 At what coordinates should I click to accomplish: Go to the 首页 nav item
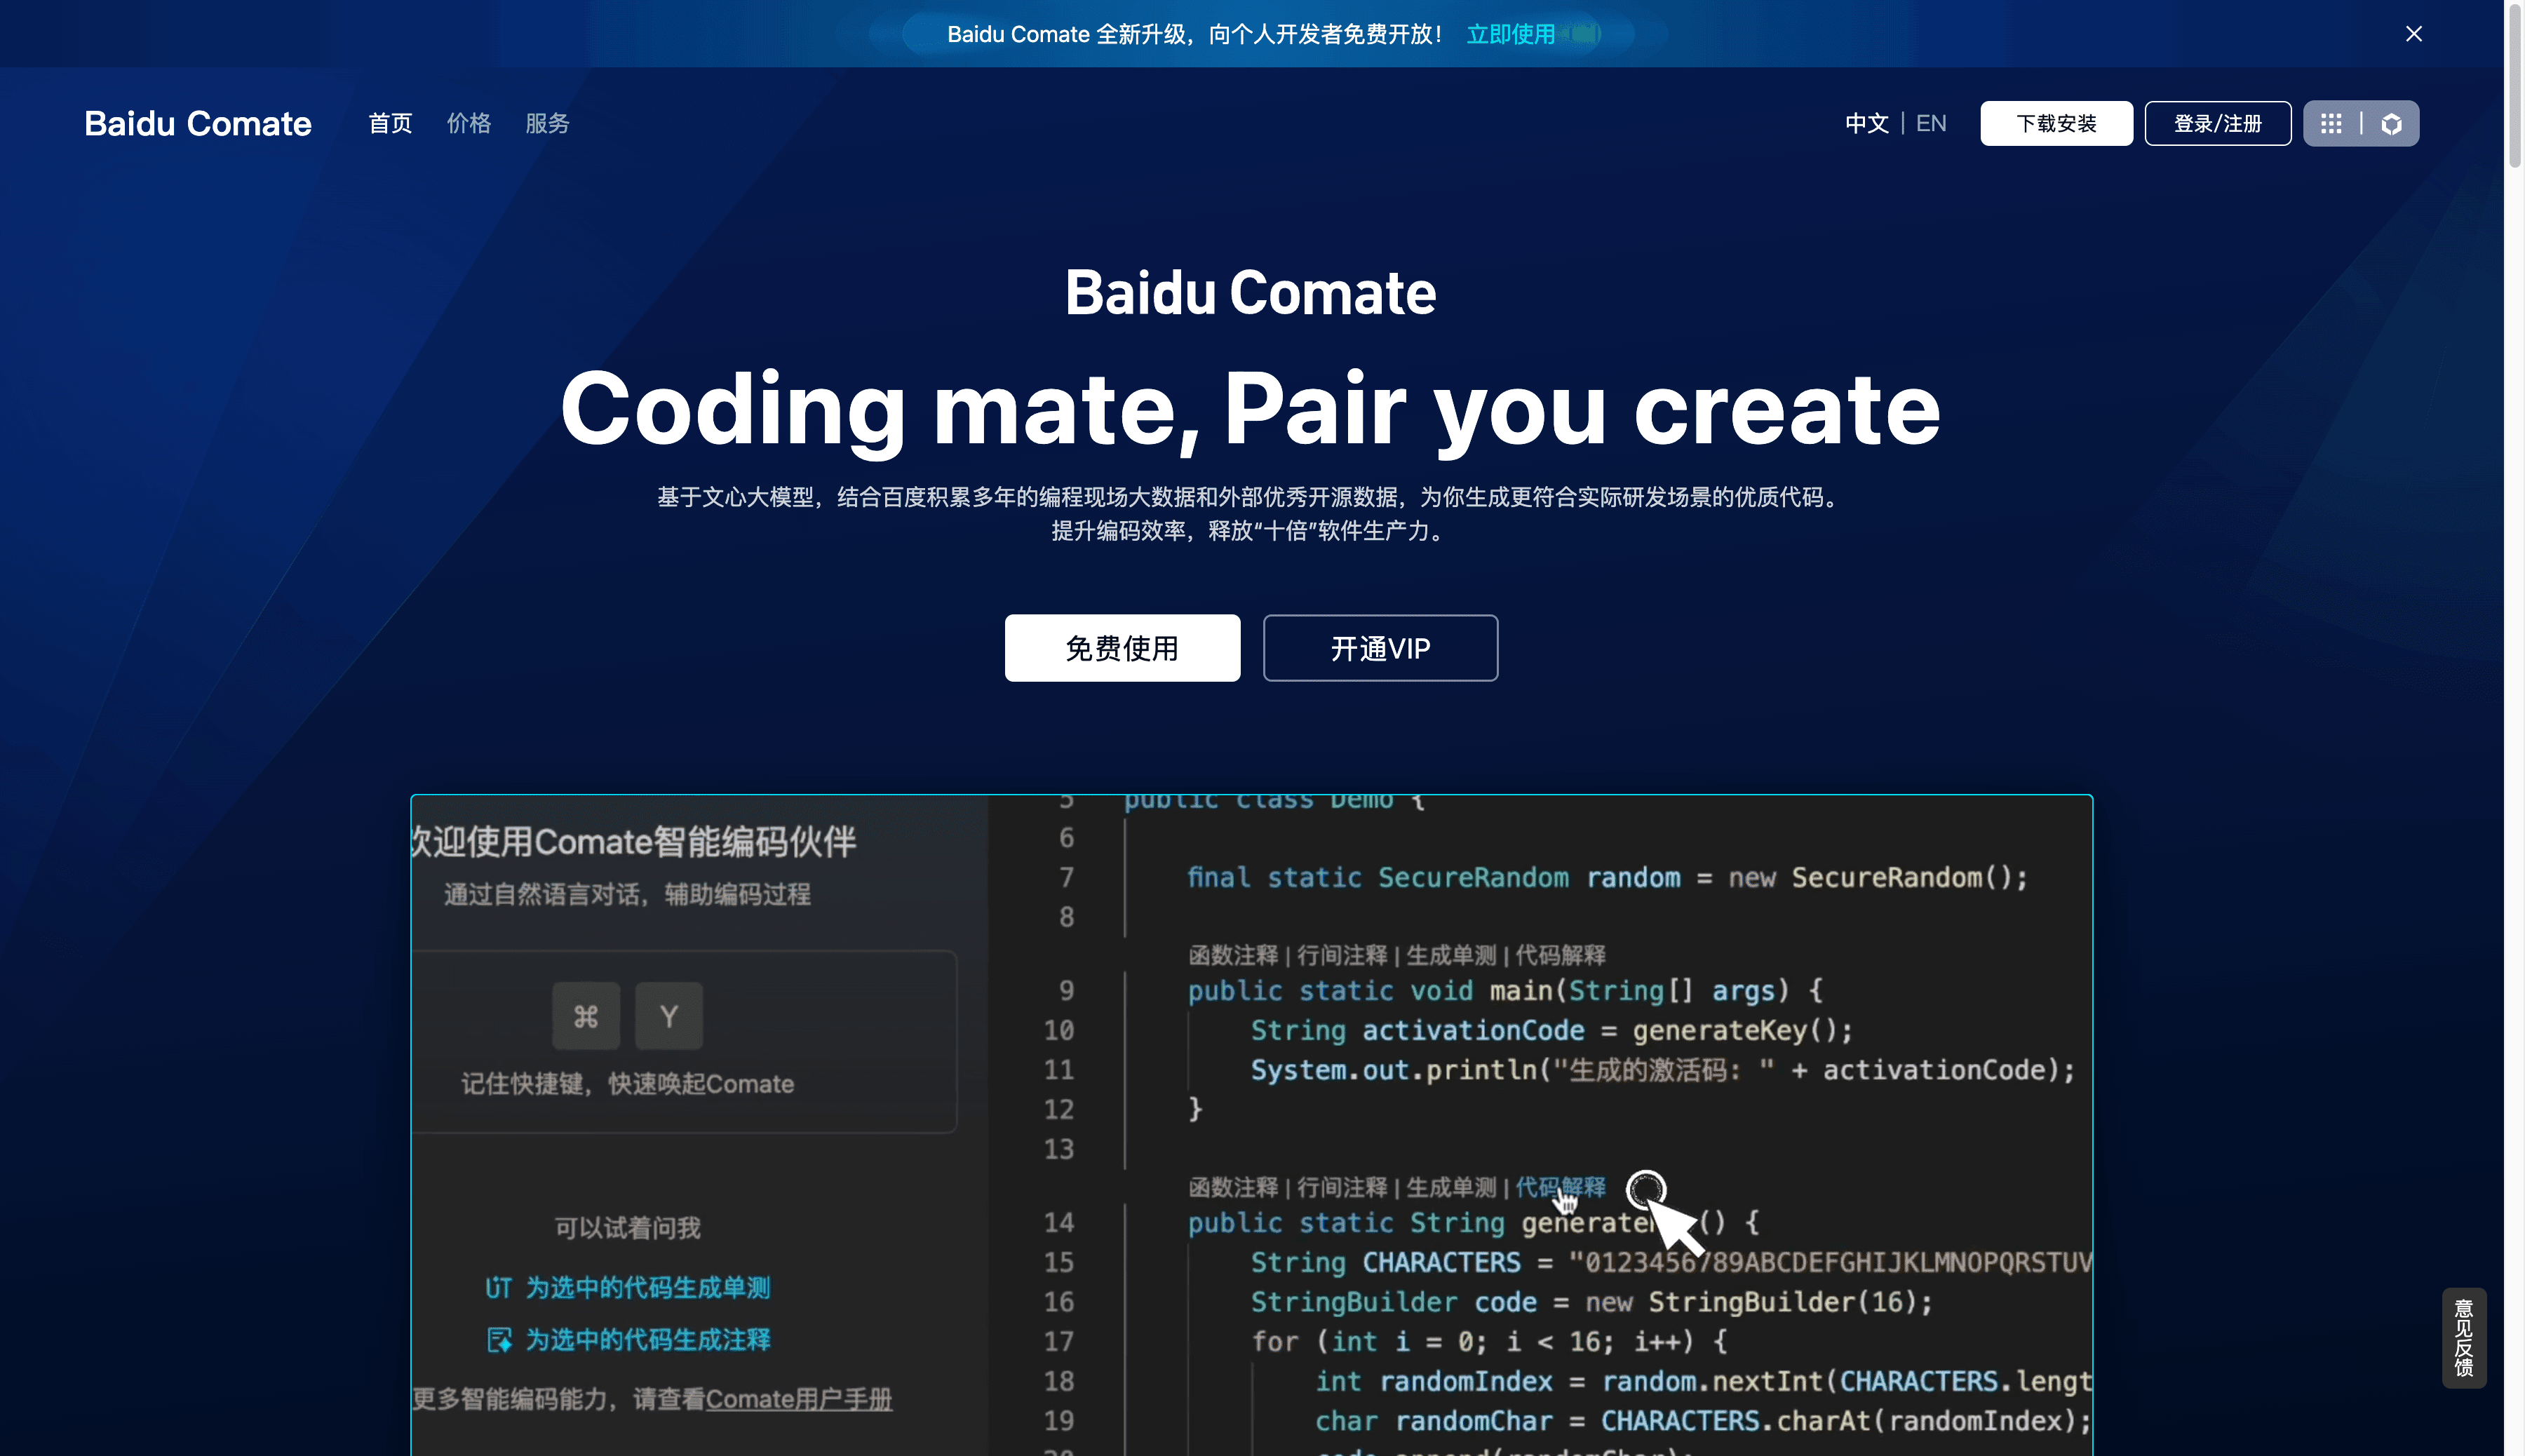[390, 124]
